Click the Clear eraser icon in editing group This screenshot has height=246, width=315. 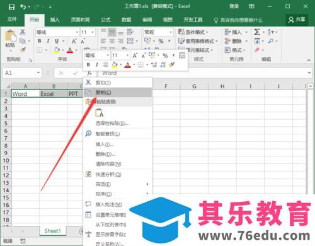coord(257,50)
